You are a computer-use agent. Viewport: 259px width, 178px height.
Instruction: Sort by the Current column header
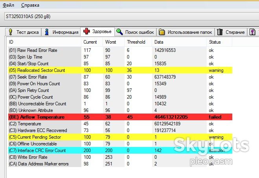coord(90,42)
